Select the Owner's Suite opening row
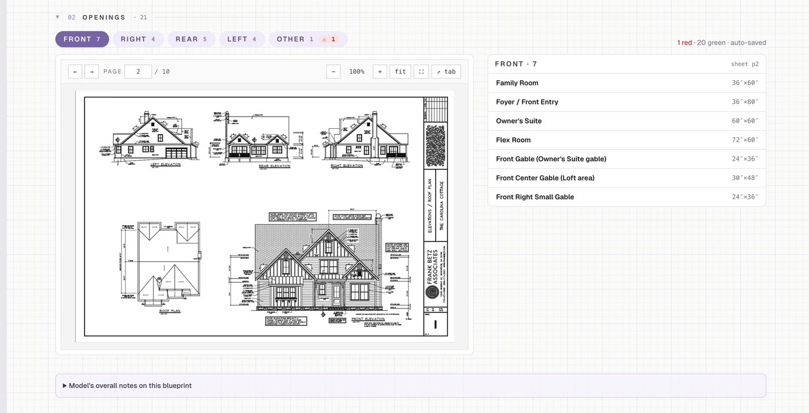This screenshot has height=413, width=809. click(x=627, y=121)
